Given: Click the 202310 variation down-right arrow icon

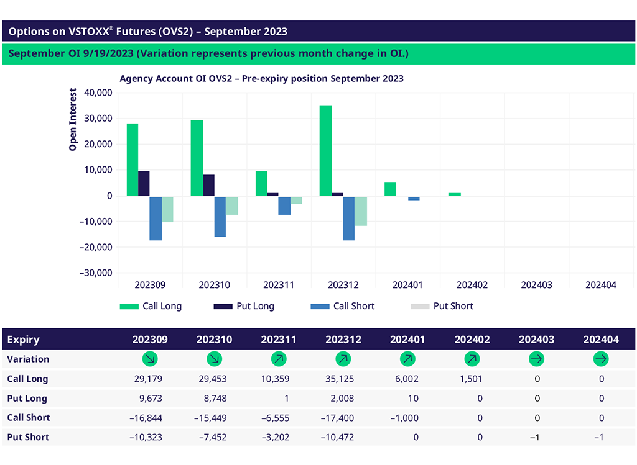Looking at the screenshot, I should click(214, 359).
